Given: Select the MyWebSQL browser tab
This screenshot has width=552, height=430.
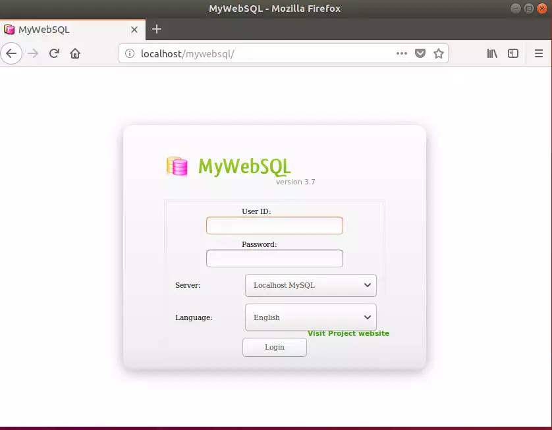Looking at the screenshot, I should (x=72, y=30).
